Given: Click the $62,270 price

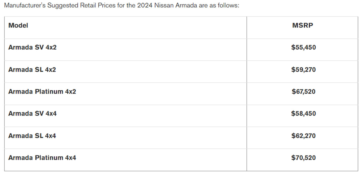Looking at the screenshot, I should click(x=303, y=136).
